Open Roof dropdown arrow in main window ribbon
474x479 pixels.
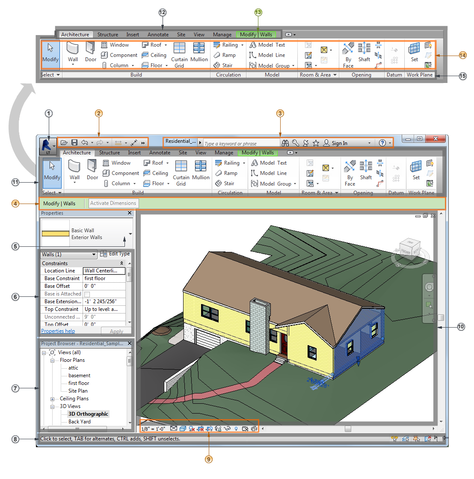pyautogui.click(x=167, y=163)
